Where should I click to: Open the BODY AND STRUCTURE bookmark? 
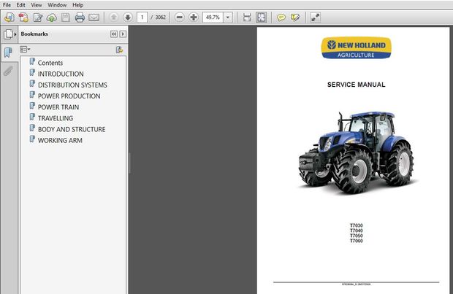(x=72, y=129)
